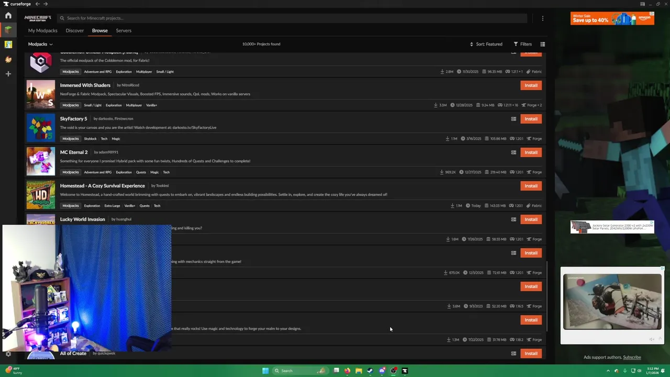Open the three-dot options menu
Image resolution: width=670 pixels, height=377 pixels.
tap(543, 18)
